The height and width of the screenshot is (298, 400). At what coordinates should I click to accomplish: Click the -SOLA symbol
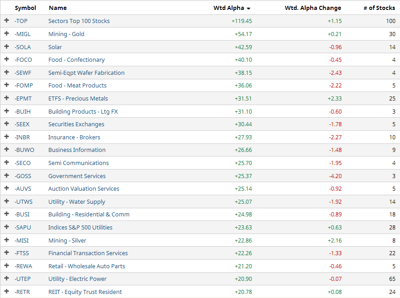pos(23,47)
